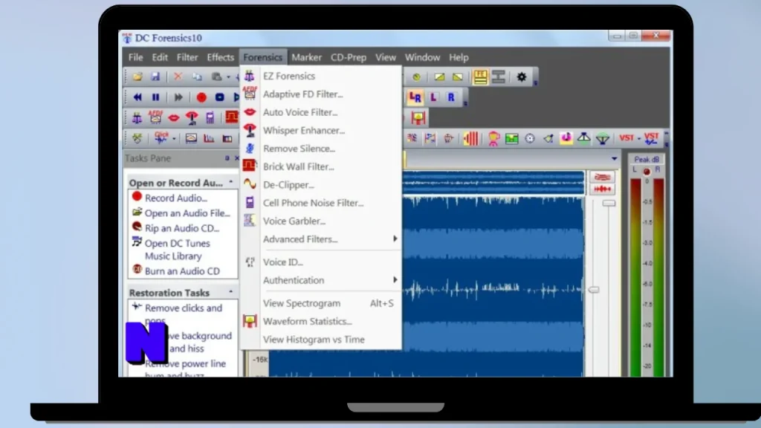Click the AFDF filter toolbar icon
This screenshot has height=428, width=761.
[x=155, y=117]
